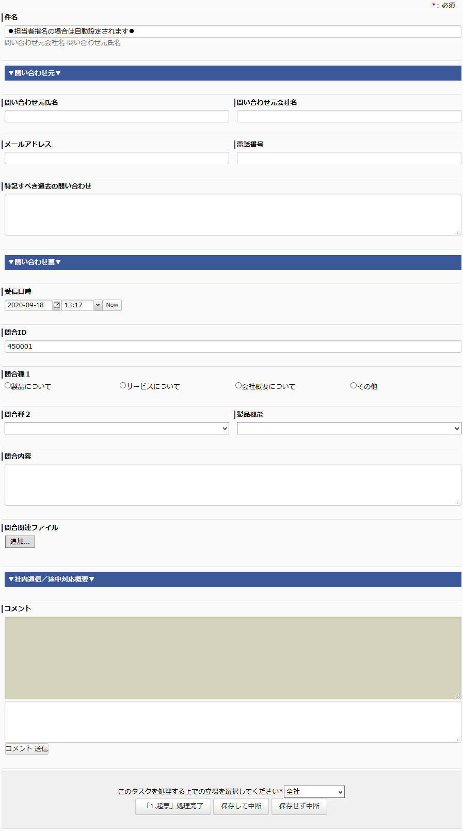This screenshot has width=463, height=831.
Task: Expand the 製品機能 dropdown list
Action: point(349,428)
